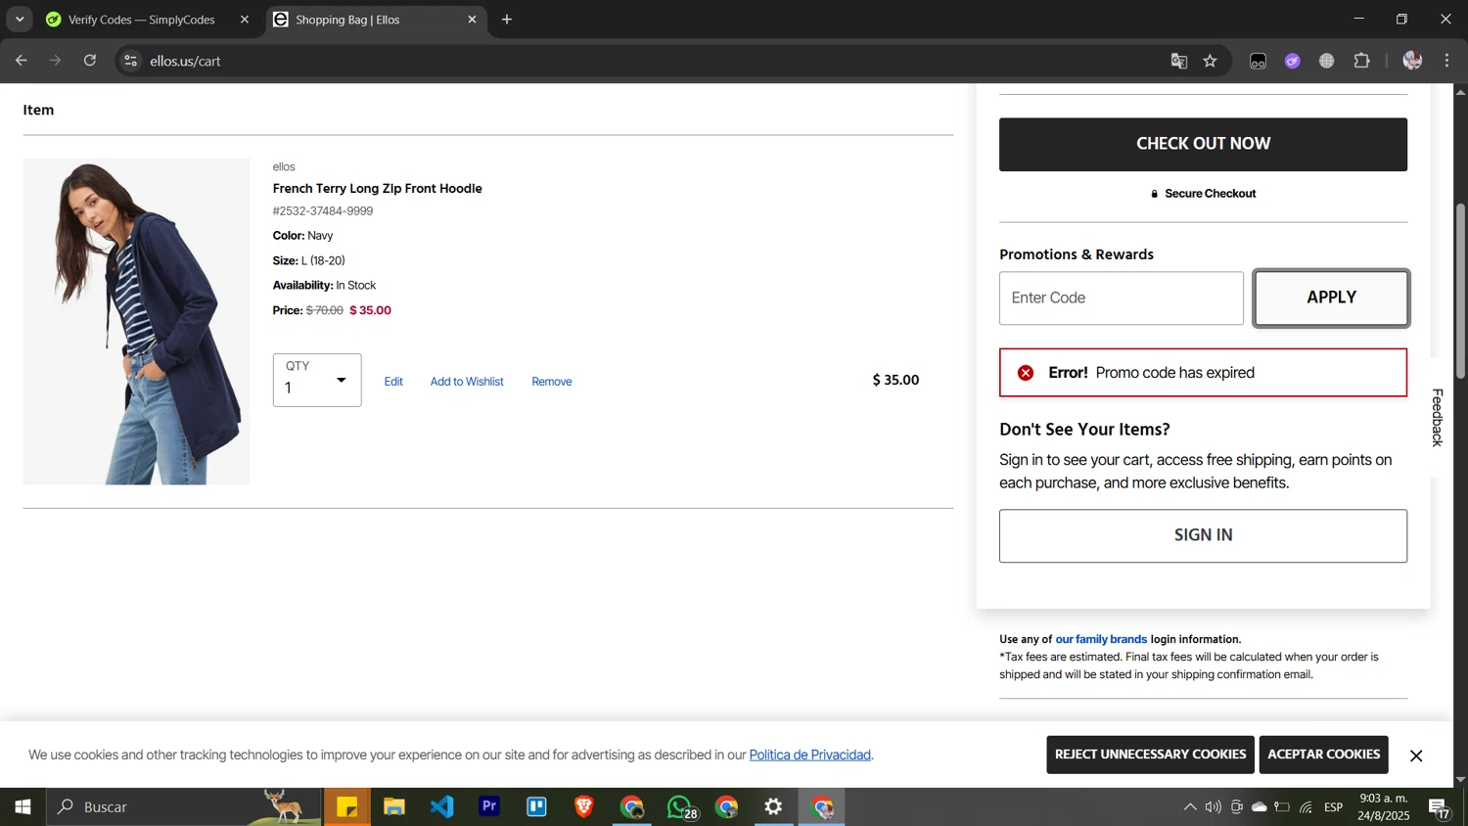The width and height of the screenshot is (1468, 826).
Task: Open File Explorer from taskbar
Action: [x=393, y=807]
